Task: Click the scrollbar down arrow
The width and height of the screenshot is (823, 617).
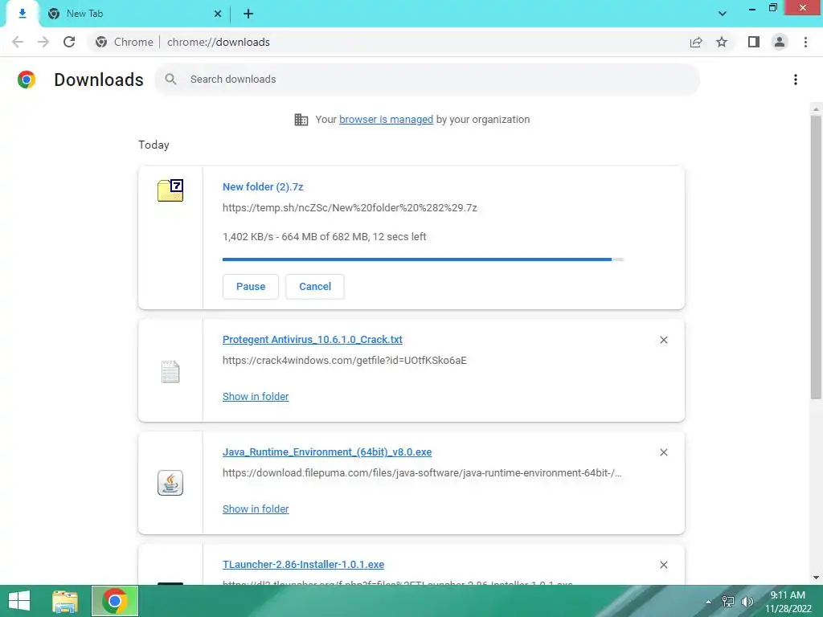Action: click(816, 578)
